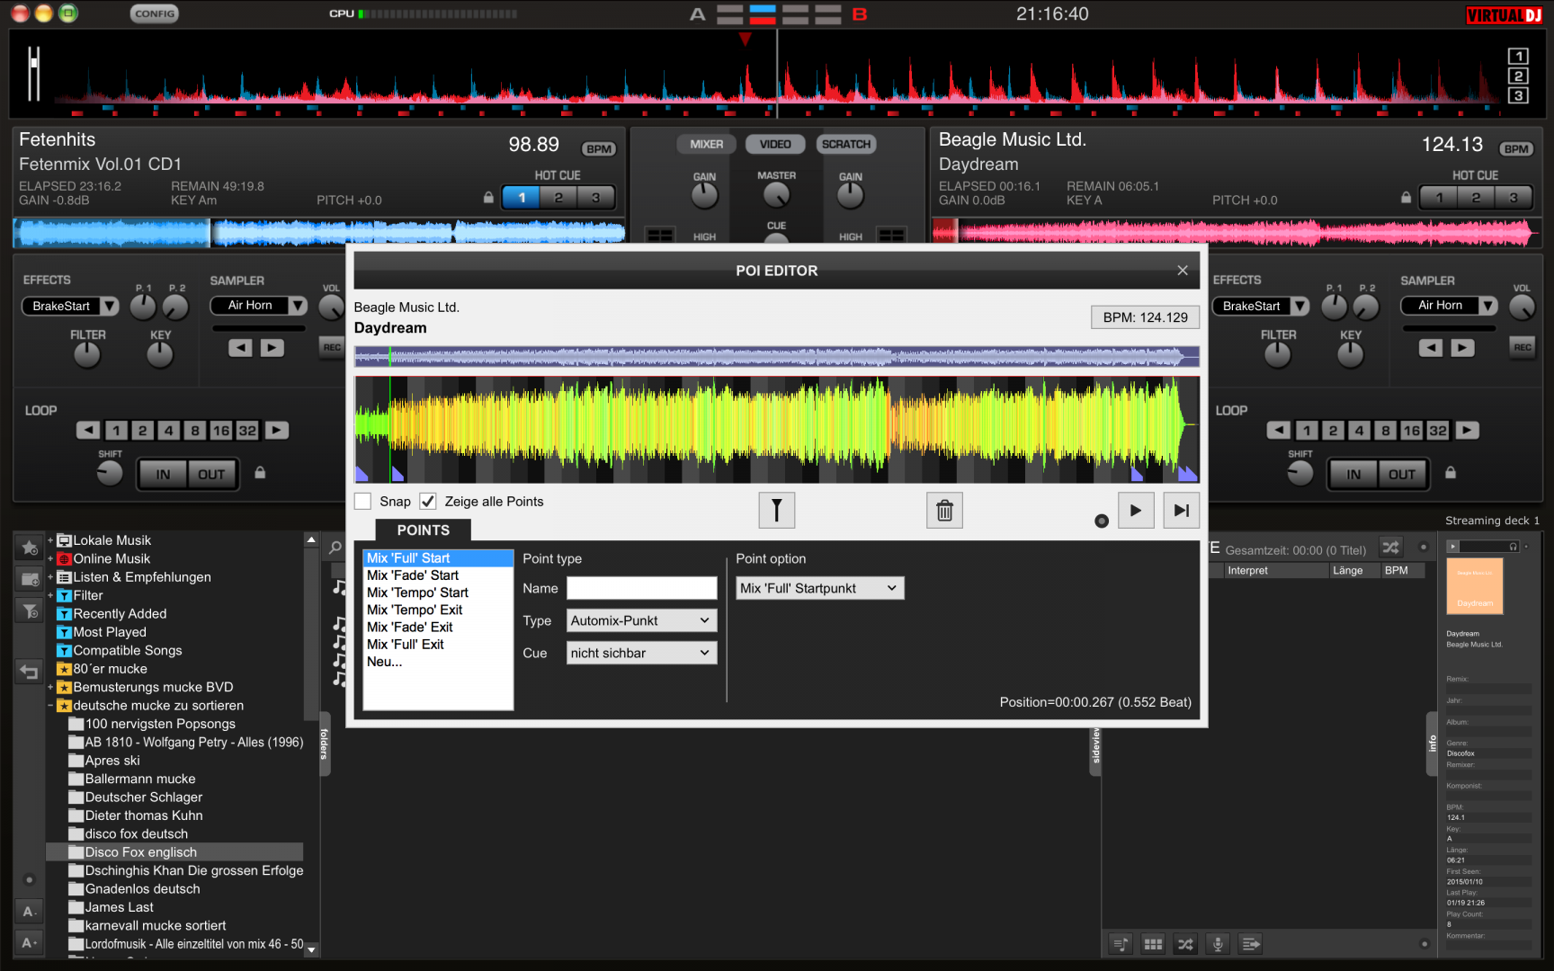Click the playlist arrow icon in sideview bar
Screen dimensions: 1554x971
click(x=1250, y=944)
